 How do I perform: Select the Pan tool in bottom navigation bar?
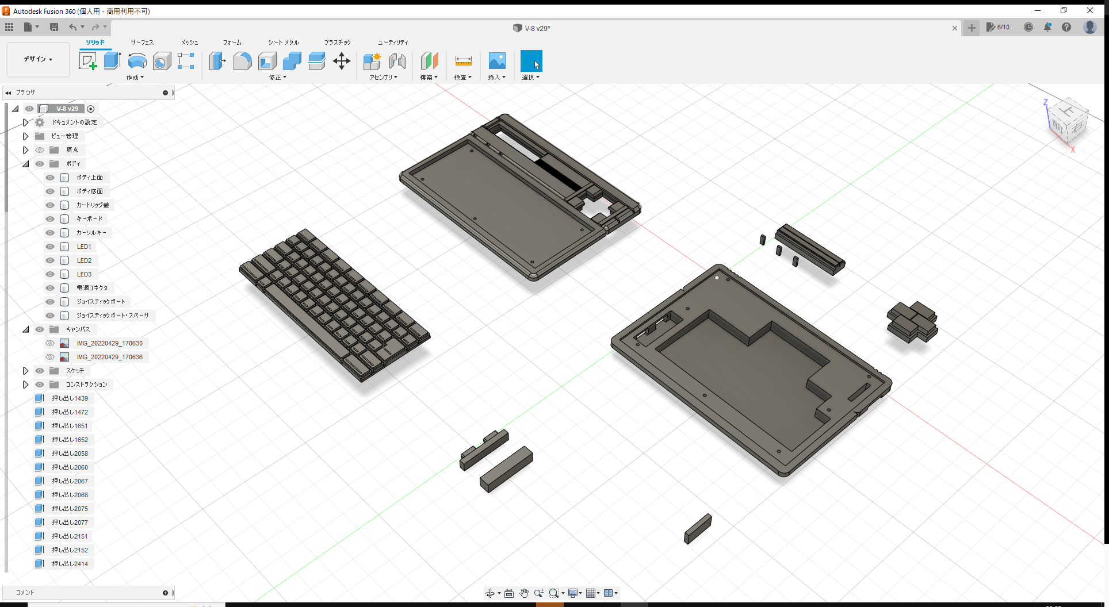pos(524,593)
